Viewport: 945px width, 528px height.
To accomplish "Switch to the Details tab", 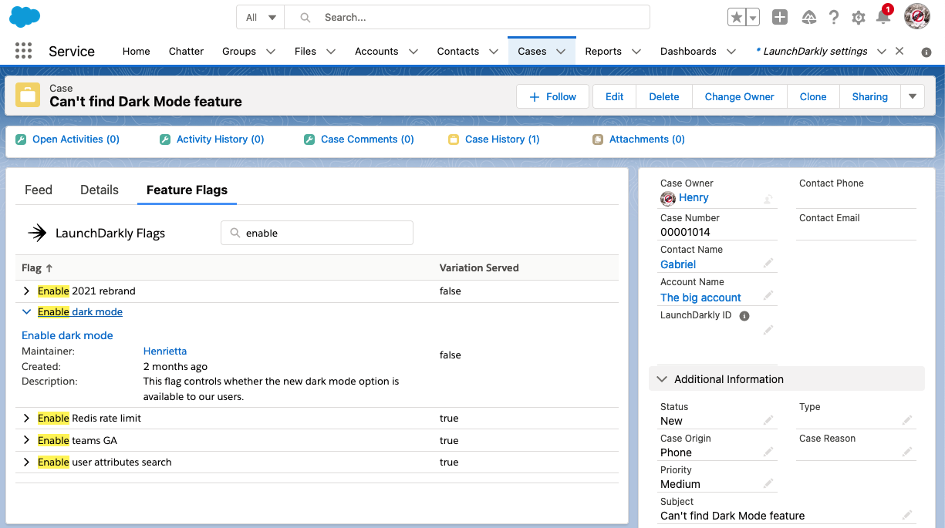I will 100,190.
